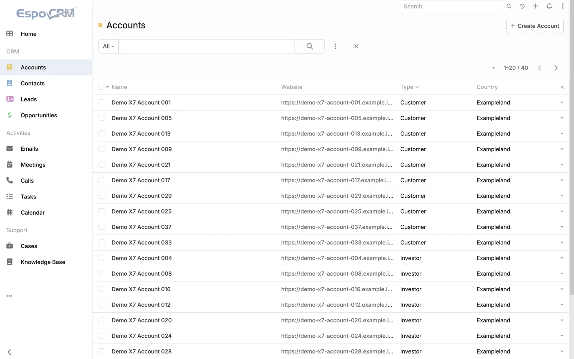
Task: Click the Opportunities dollar icon
Action: click(x=10, y=115)
